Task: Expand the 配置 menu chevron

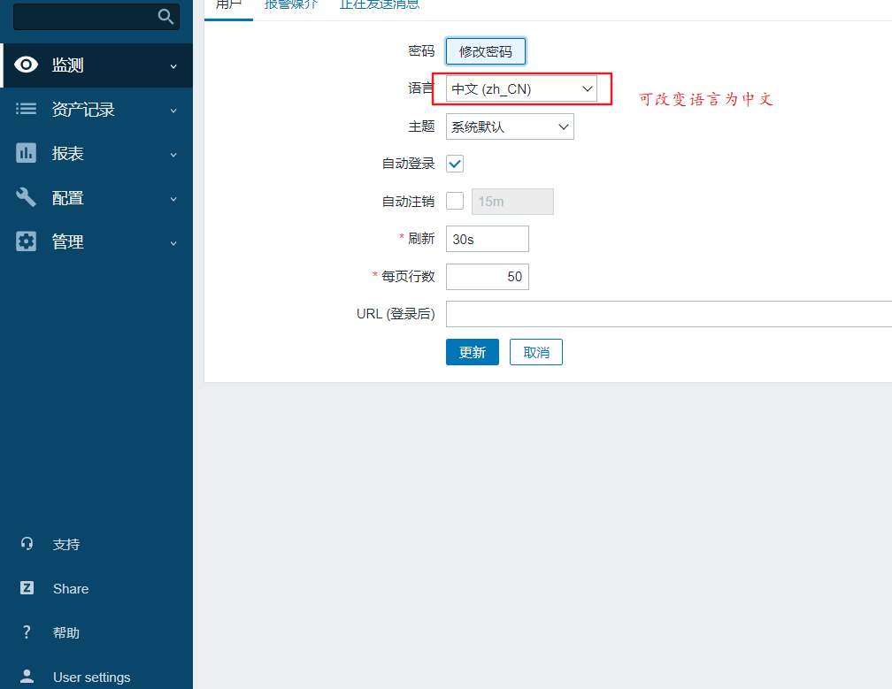Action: click(x=173, y=199)
